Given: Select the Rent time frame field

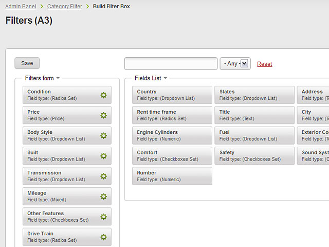Looking at the screenshot, I should pyautogui.click(x=172, y=115).
